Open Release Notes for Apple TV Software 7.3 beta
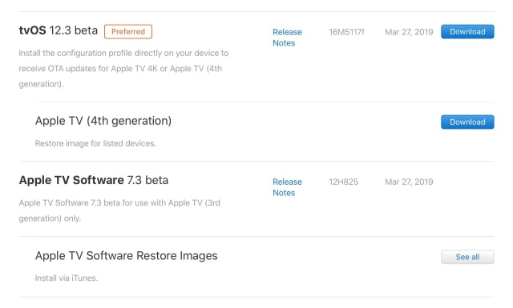Viewport: 513px width, 308px height. pos(287,187)
